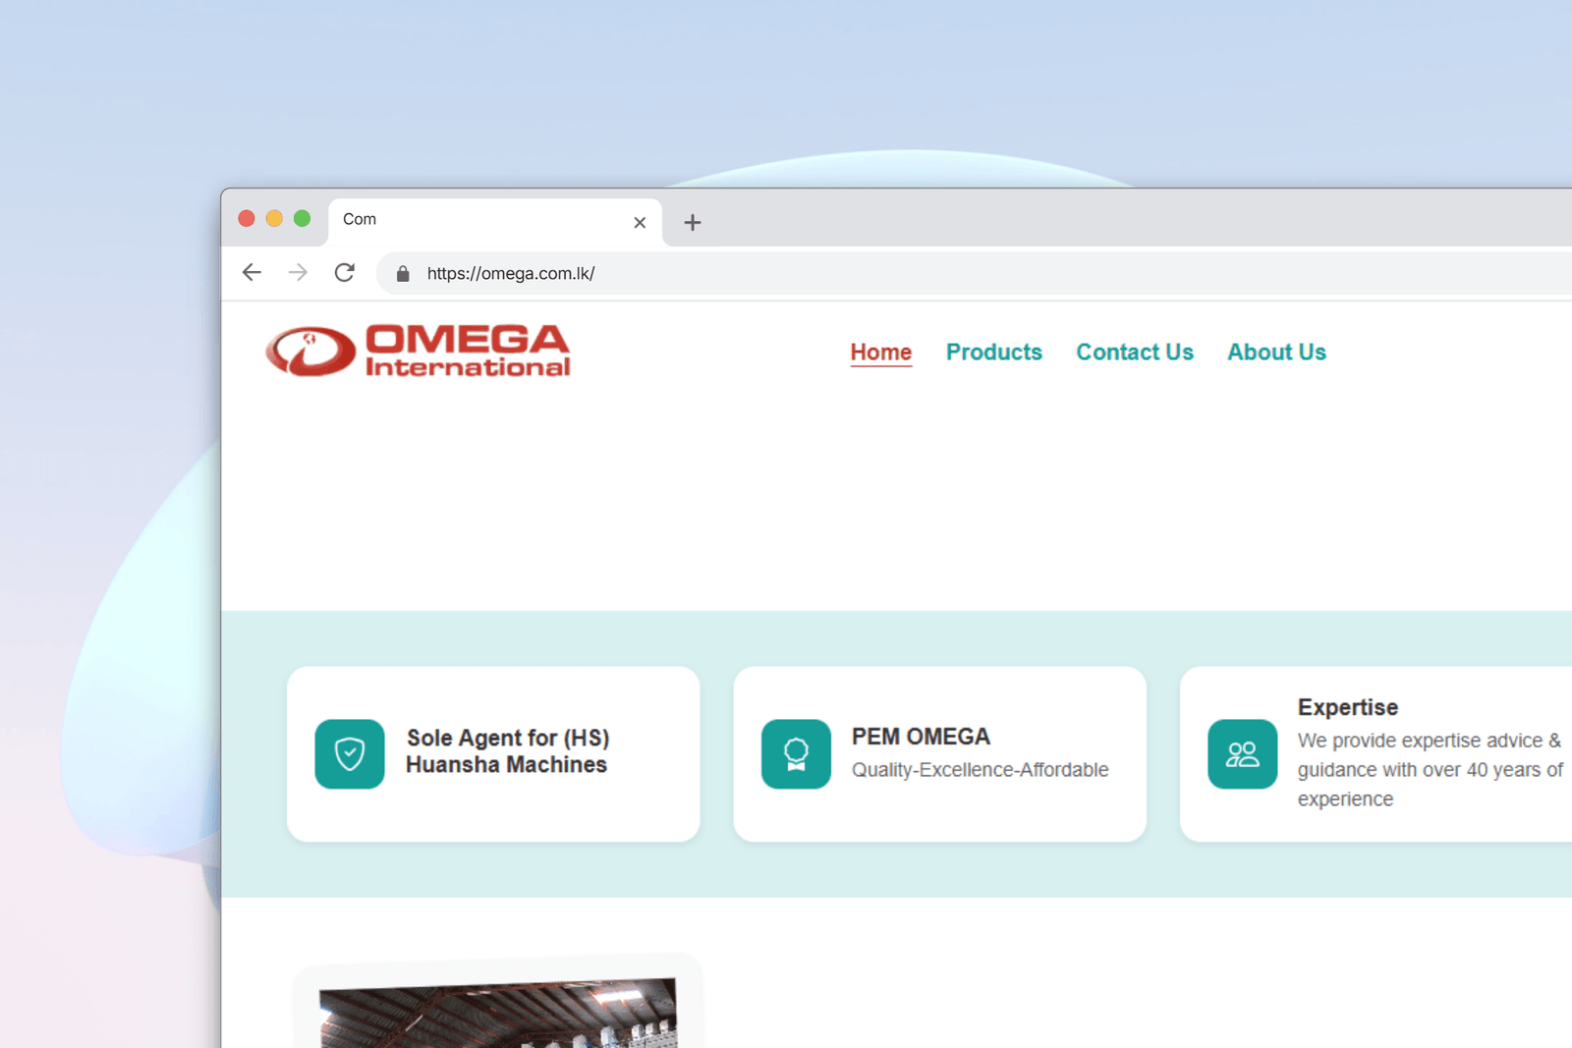Open the About Us page
This screenshot has width=1572, height=1048.
1276,352
